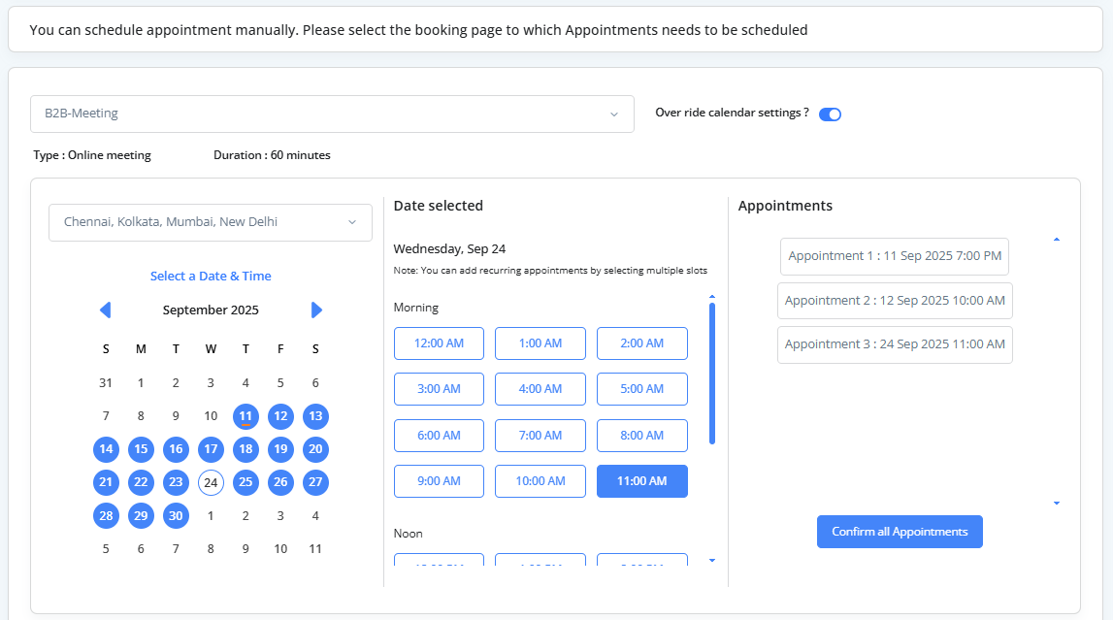The image size is (1113, 620).
Task: Open the Chennai, Kolkata, Mumbai timezone dropdown
Action: (x=210, y=222)
